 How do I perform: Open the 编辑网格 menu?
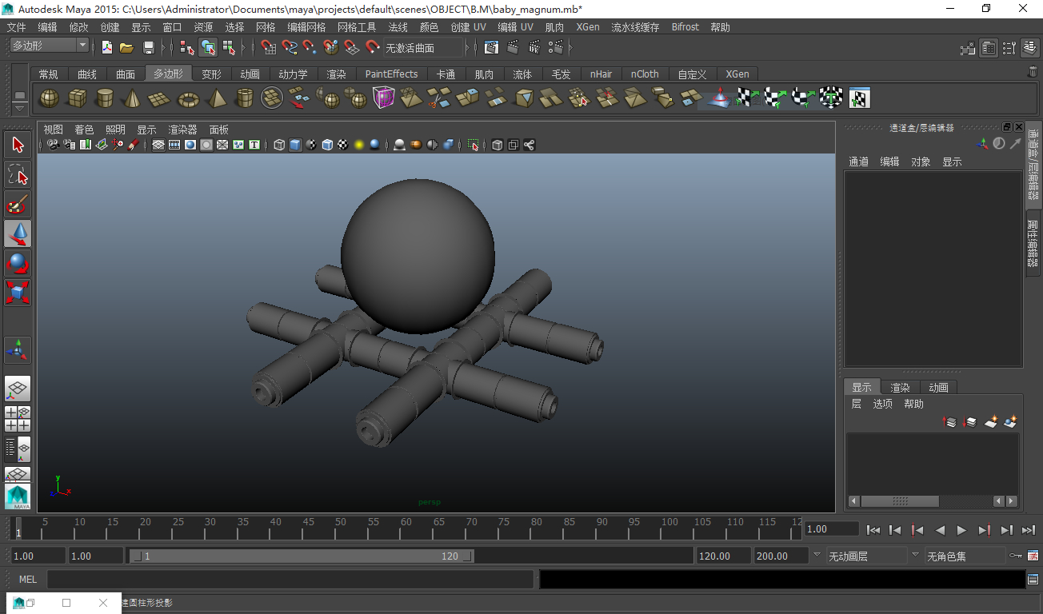coord(306,27)
